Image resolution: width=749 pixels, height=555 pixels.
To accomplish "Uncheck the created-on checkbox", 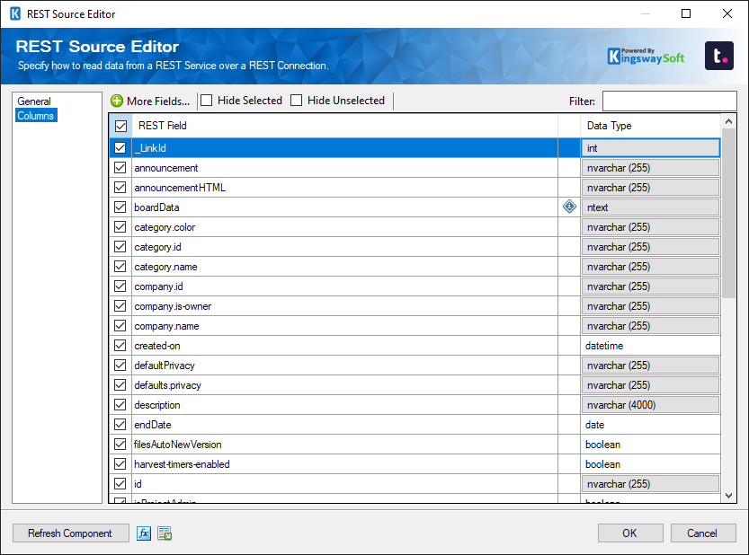I will [120, 346].
